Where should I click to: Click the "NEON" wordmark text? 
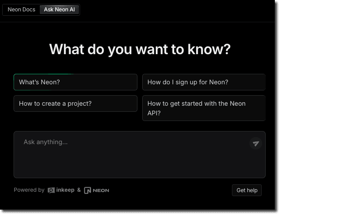click(x=101, y=190)
